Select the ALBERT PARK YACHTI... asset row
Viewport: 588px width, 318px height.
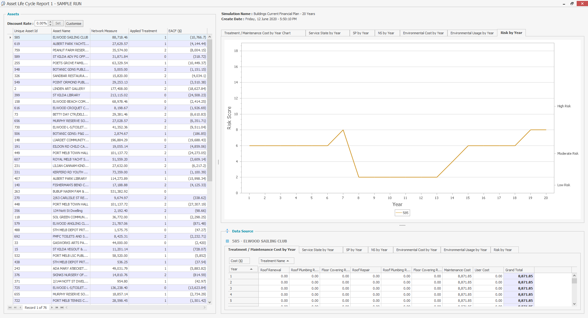pyautogui.click(x=110, y=44)
